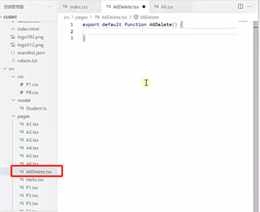Click the TS icon beside A6Delete.tsx in explorer
The height and width of the screenshot is (212, 260).
(x=21, y=172)
